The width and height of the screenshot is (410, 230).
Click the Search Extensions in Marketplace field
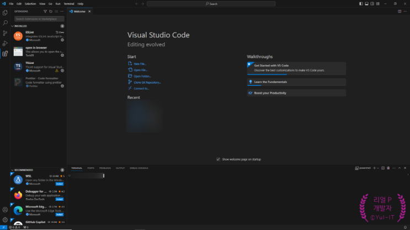39,19
